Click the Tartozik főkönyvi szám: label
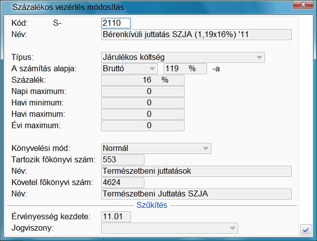317x241 pixels. tap(54, 160)
